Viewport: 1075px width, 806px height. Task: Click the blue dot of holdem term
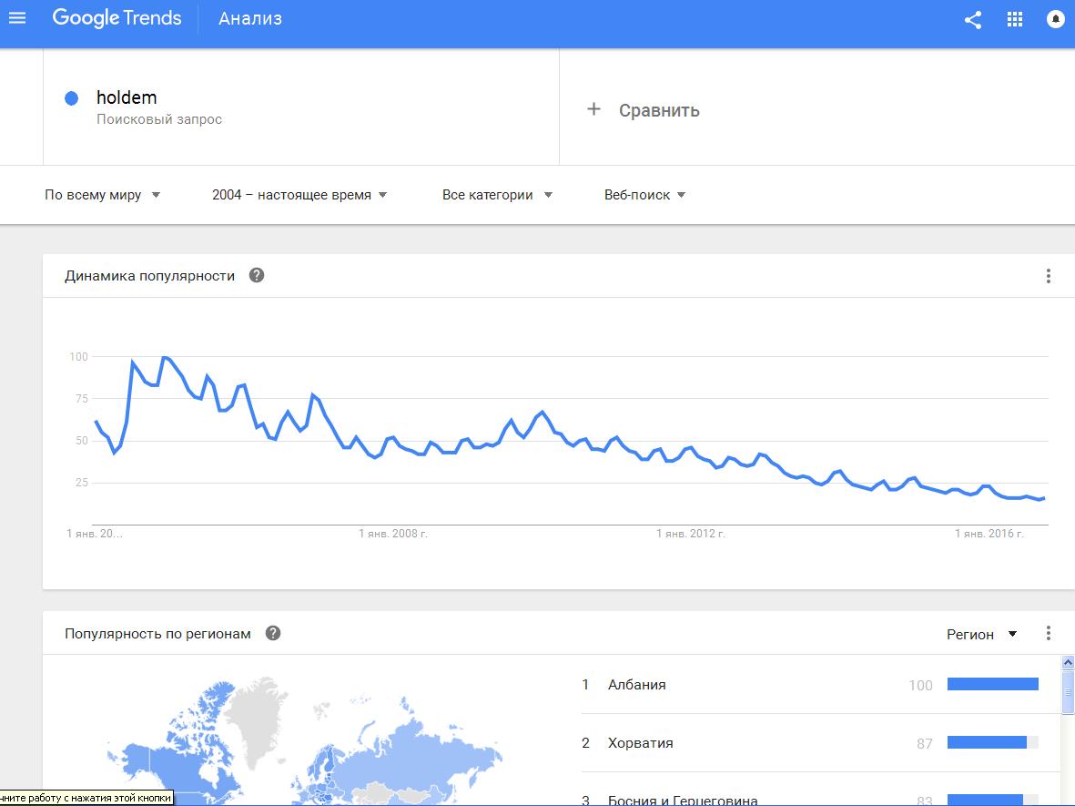71,98
